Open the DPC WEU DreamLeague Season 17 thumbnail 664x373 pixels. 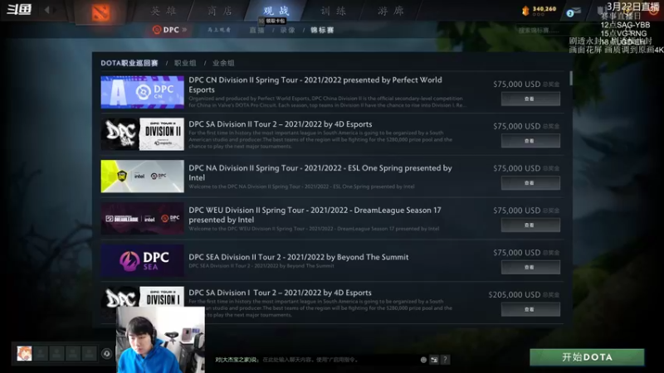142,218
